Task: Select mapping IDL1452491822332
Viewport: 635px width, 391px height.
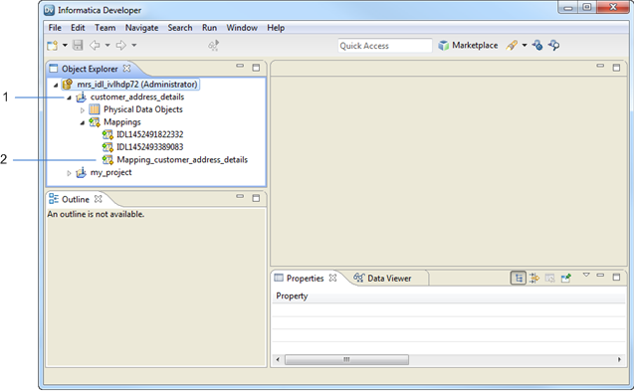Action: pyautogui.click(x=150, y=134)
